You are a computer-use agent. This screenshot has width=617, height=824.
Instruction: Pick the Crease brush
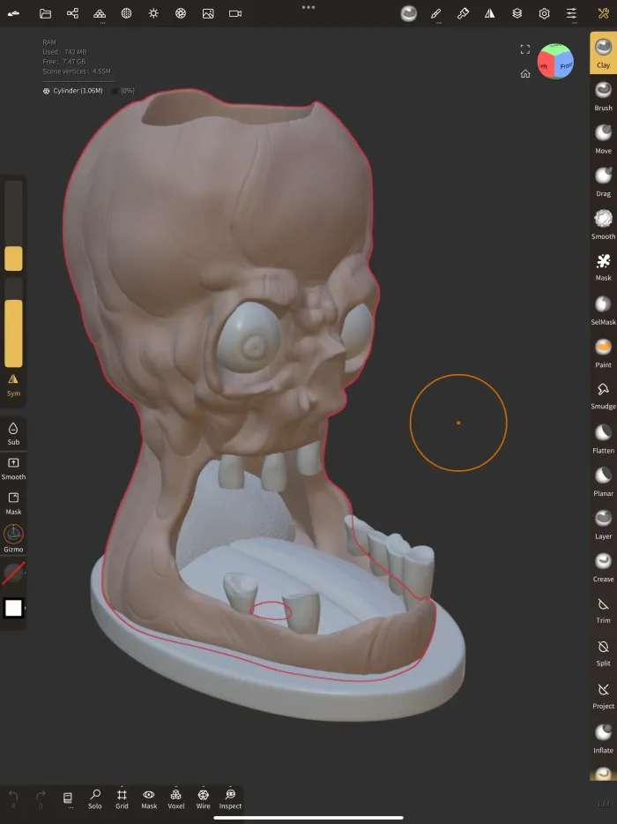603,566
